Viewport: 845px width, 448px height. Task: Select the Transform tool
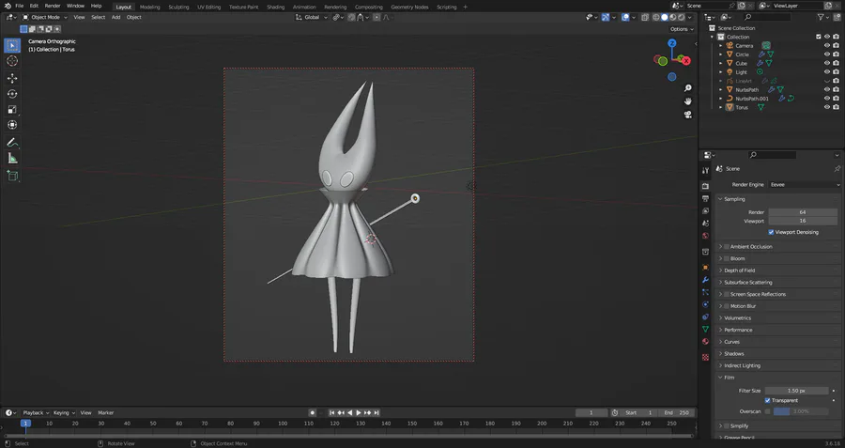pyautogui.click(x=12, y=125)
